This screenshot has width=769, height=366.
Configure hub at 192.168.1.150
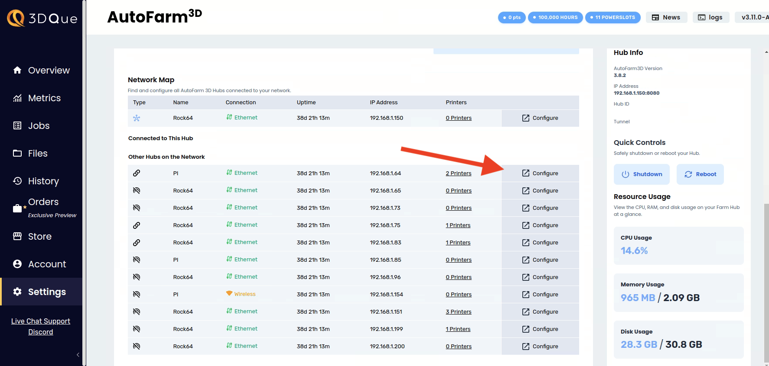coord(540,118)
